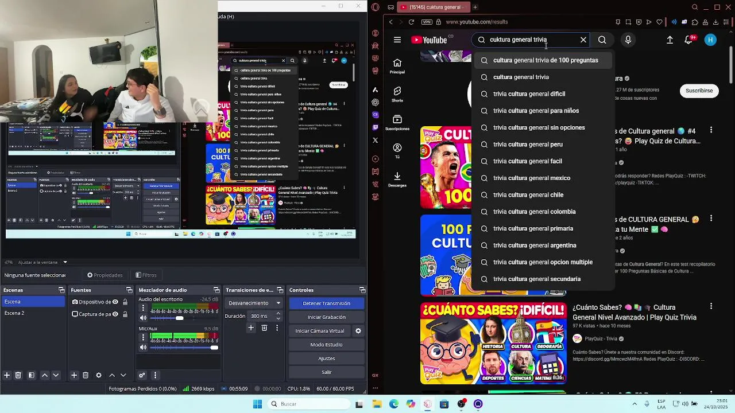Open transition properties three-dot menu

[x=277, y=328]
